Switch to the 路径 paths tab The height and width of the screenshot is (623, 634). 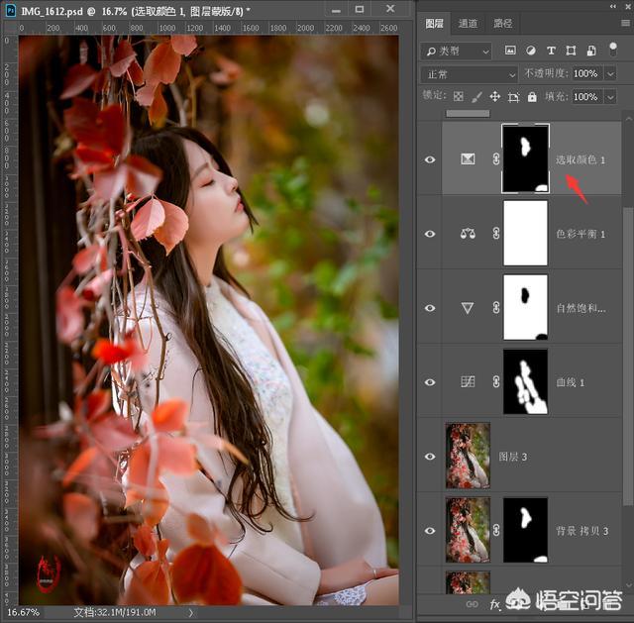(503, 23)
